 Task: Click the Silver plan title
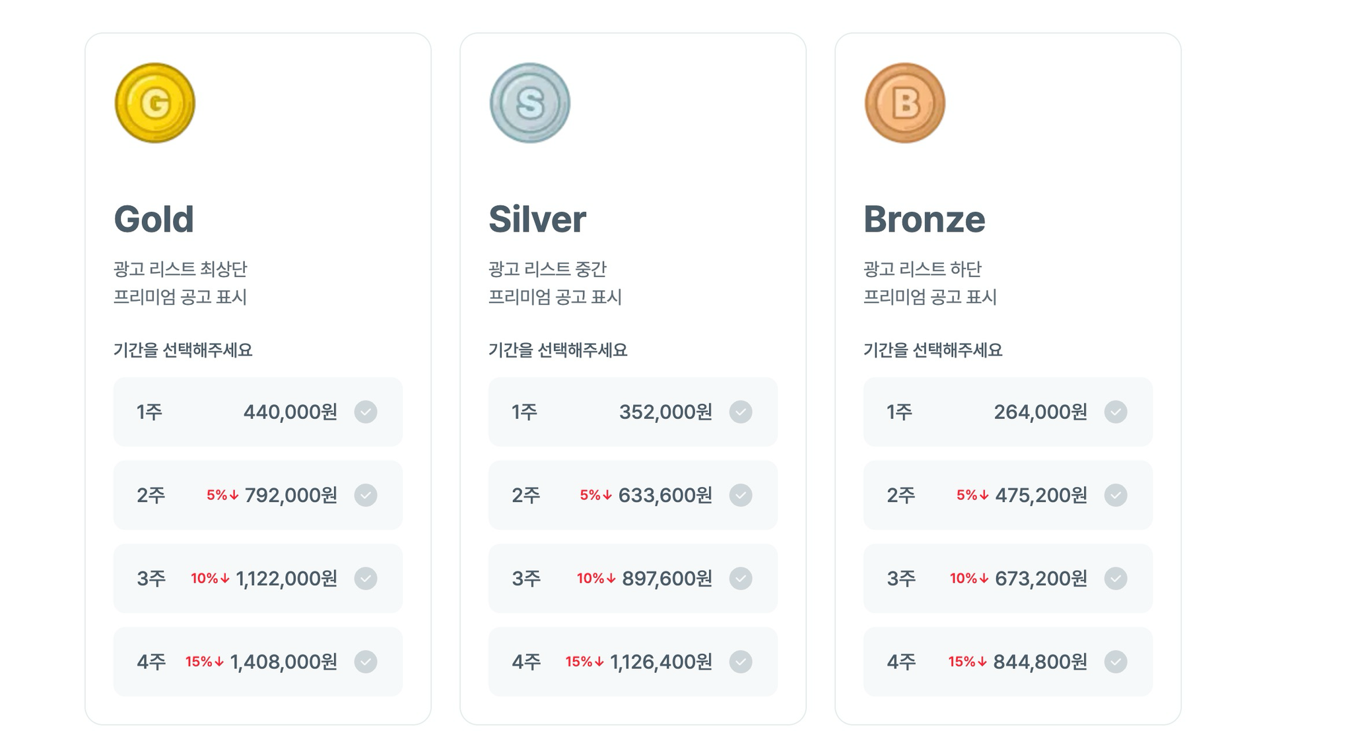pyautogui.click(x=537, y=219)
